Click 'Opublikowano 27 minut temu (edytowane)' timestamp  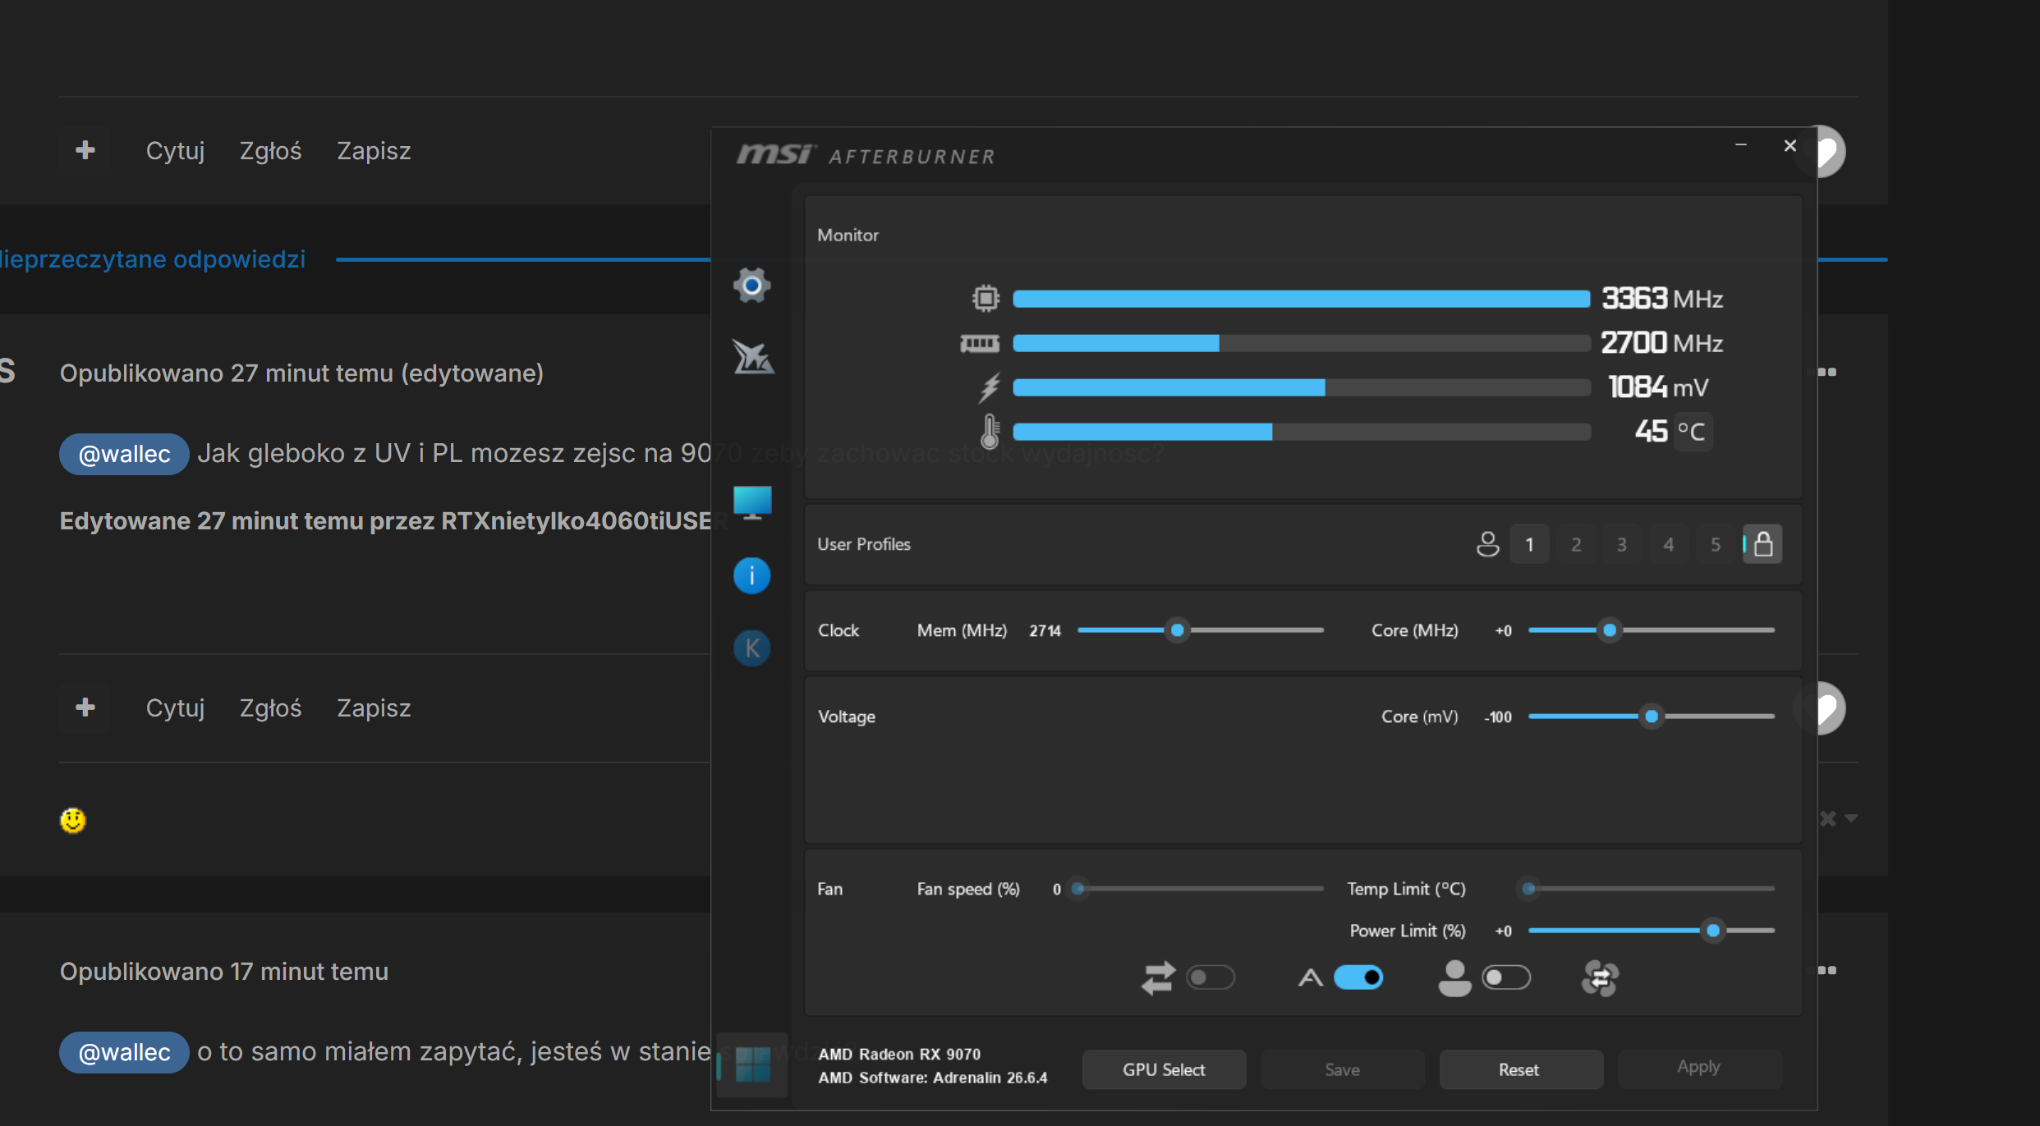click(301, 373)
